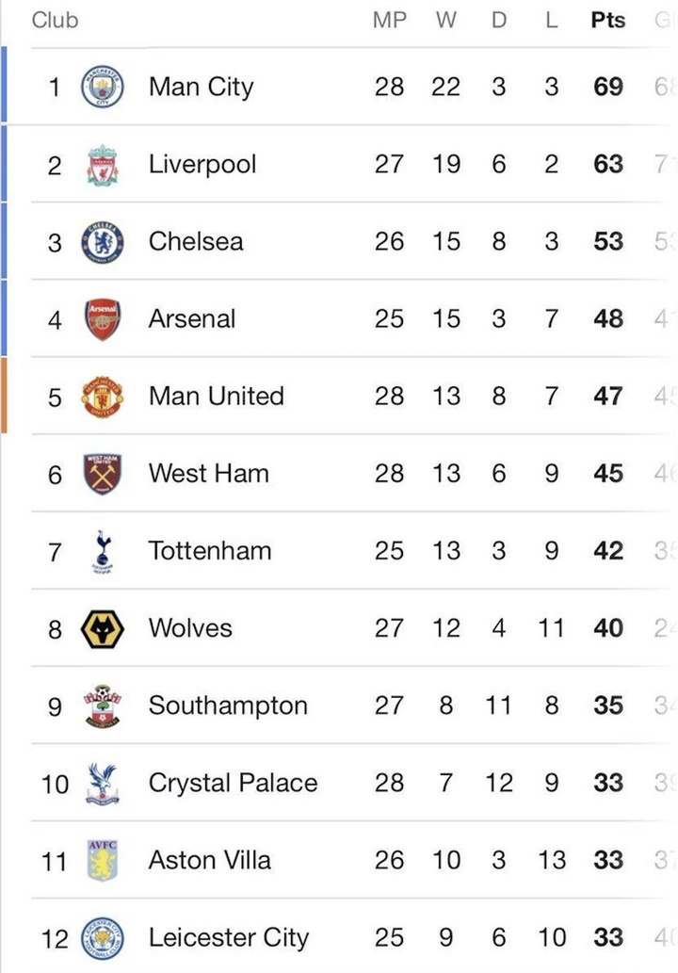This screenshot has height=973, width=678.
Task: Click the Man United crest icon
Action: click(x=103, y=397)
